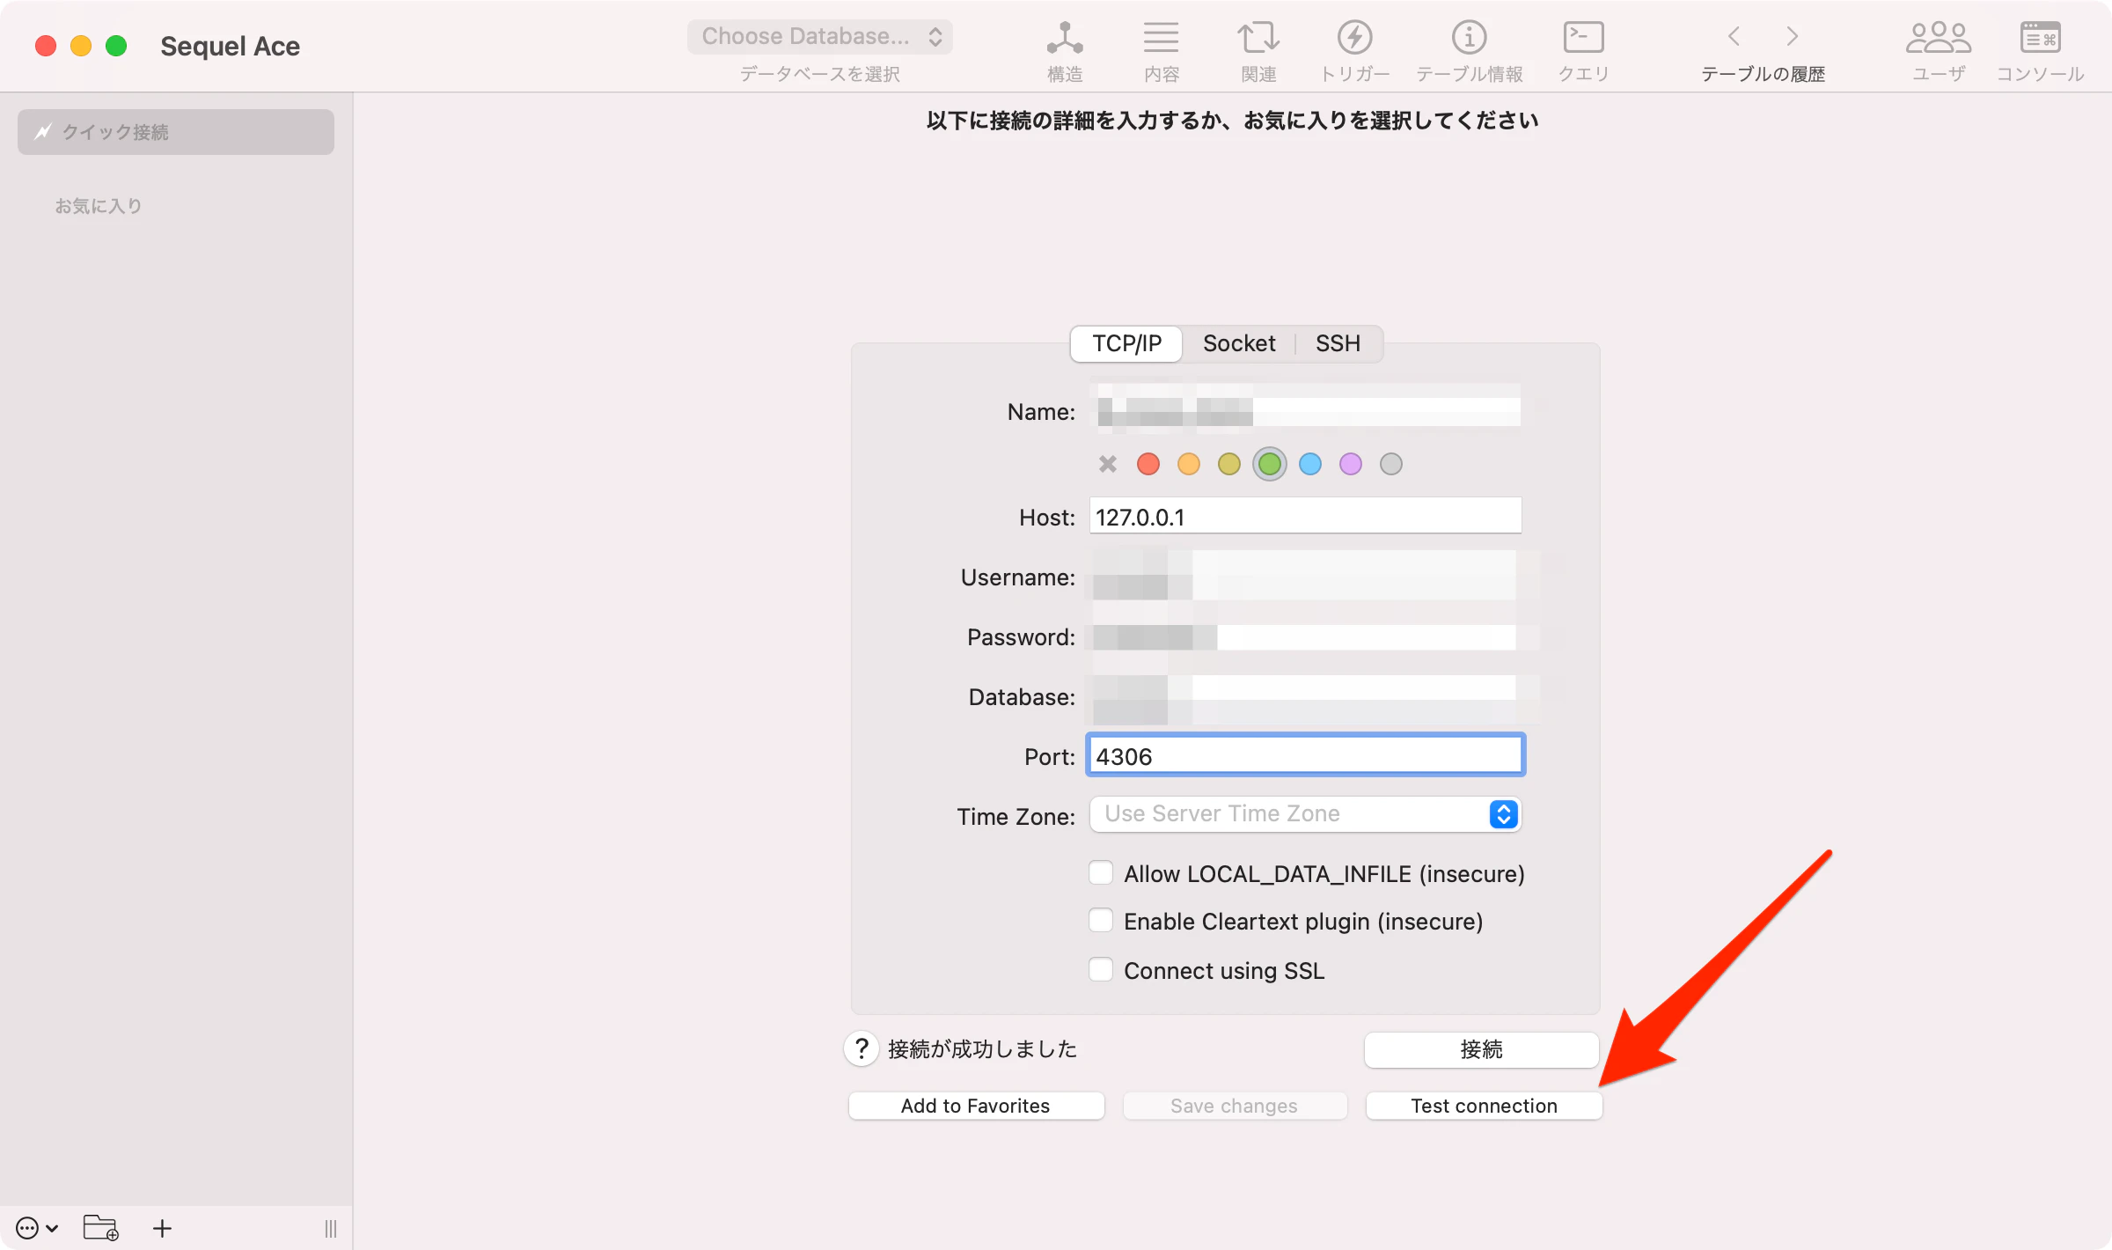Open the sidebar action menu with ellipsis
The width and height of the screenshot is (2112, 1250).
point(37,1228)
